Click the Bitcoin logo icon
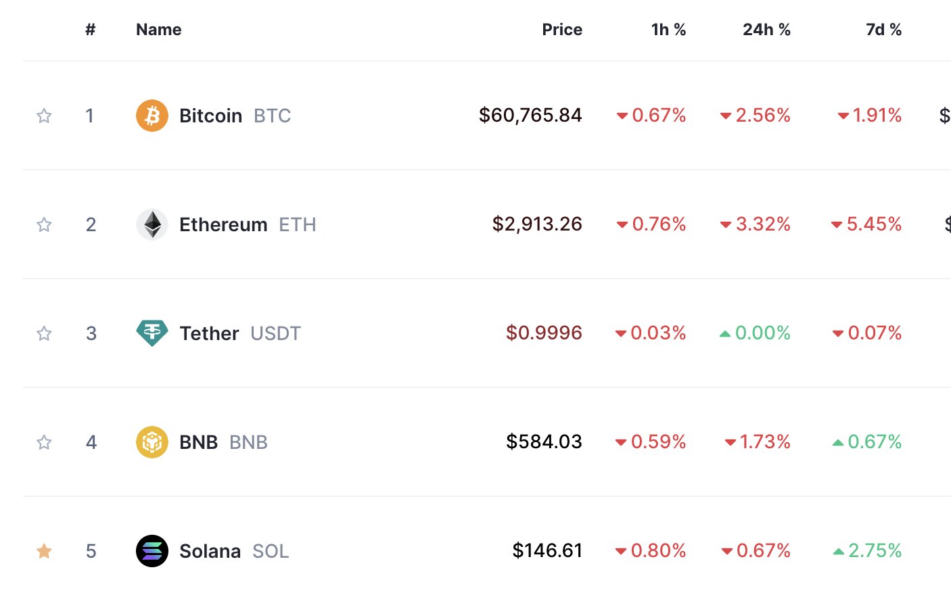Viewport: 951px width, 599px height. 152,116
